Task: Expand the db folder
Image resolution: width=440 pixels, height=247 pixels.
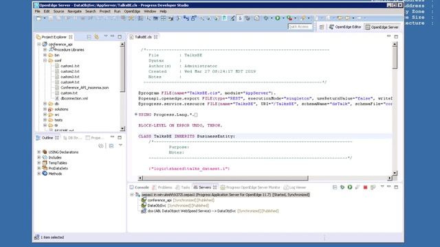Action: click(45, 104)
